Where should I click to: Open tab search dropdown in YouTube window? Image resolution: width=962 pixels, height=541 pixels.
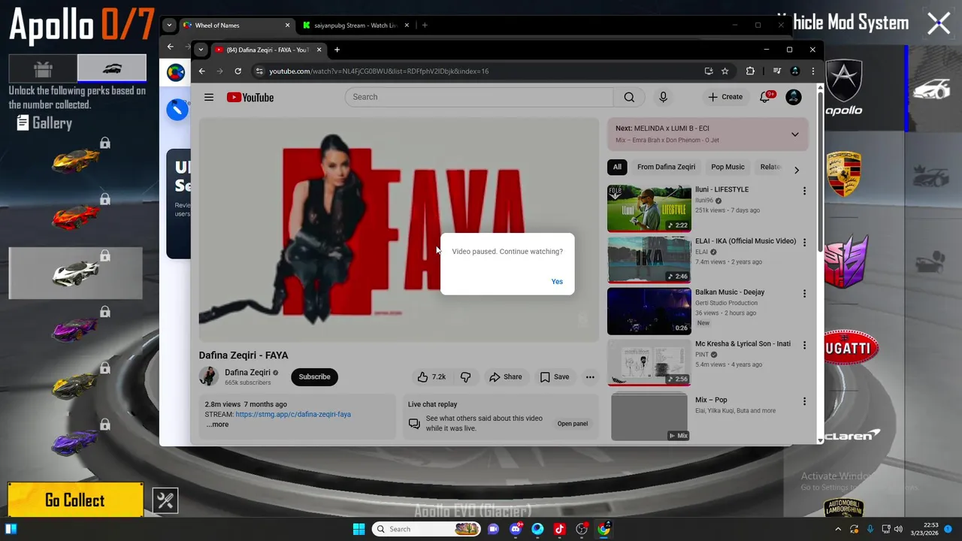tap(201, 50)
